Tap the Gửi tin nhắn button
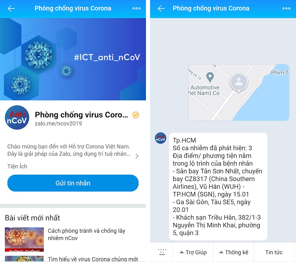Image resolution: width=296 pixels, height=262 pixels. point(73,183)
